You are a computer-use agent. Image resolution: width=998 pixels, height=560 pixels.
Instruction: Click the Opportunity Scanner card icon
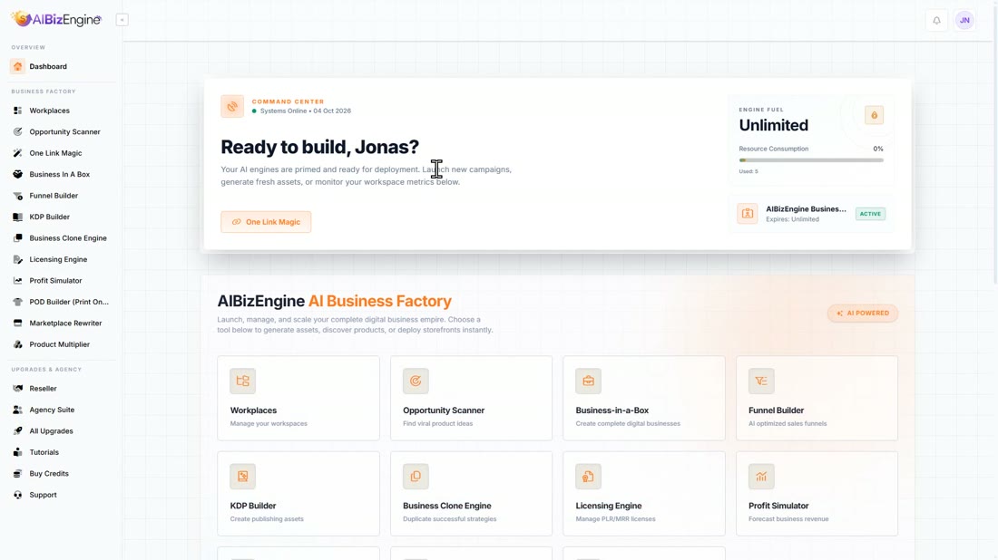click(x=416, y=381)
